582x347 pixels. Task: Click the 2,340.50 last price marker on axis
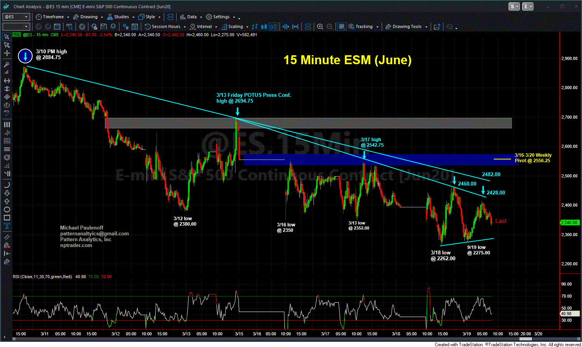point(569,223)
